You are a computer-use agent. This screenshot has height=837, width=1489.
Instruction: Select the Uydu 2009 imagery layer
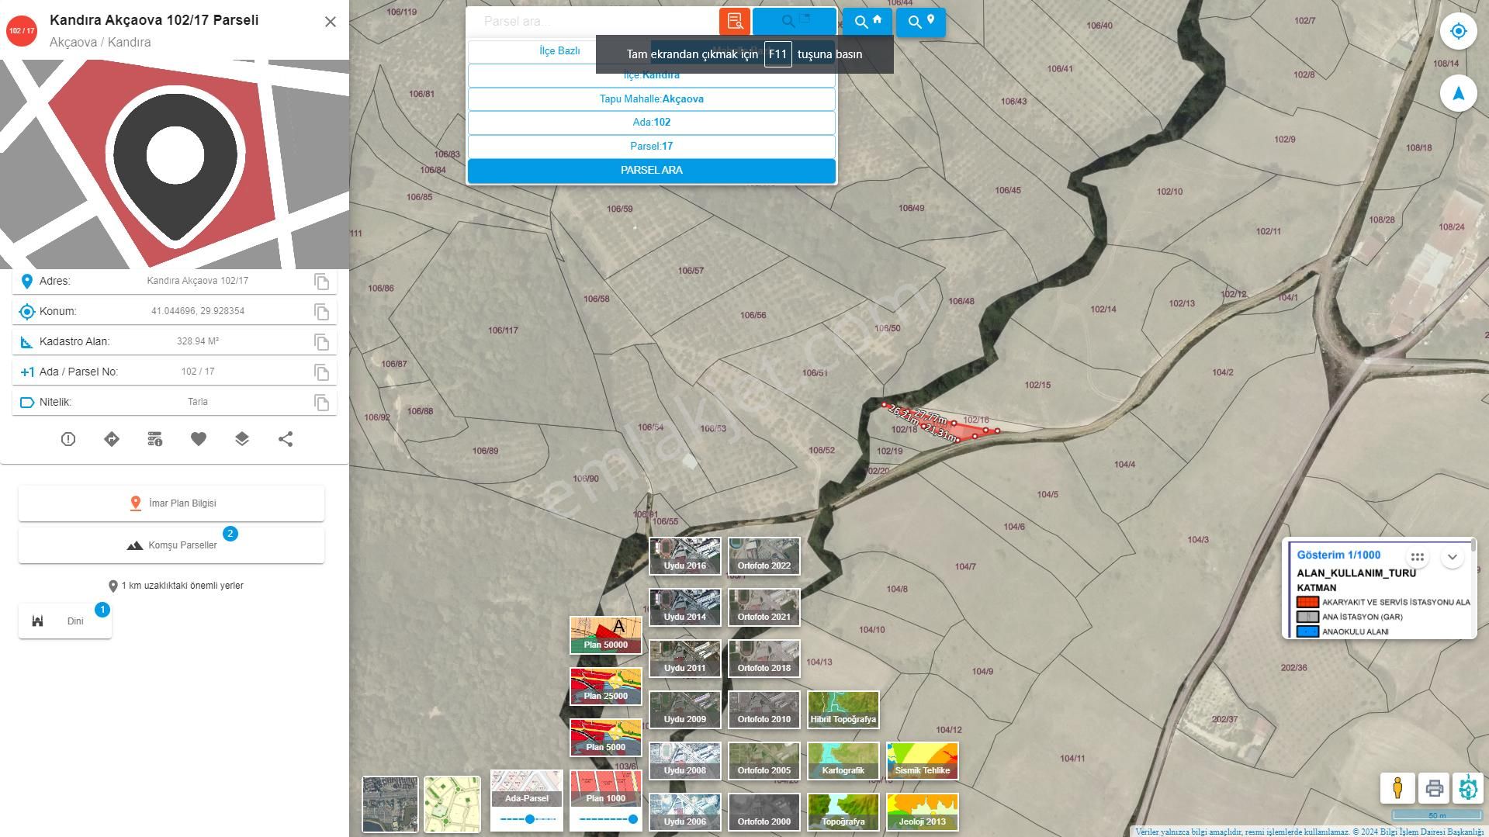pos(685,710)
